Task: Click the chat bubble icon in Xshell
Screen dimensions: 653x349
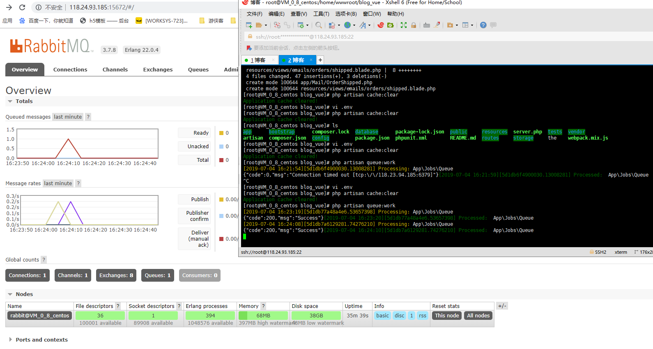Action: click(493, 25)
